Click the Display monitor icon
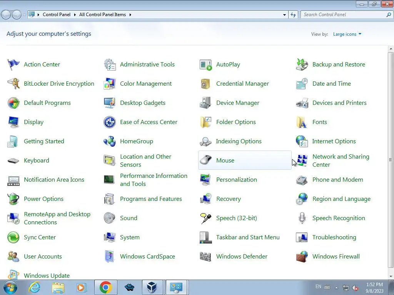Viewport: 394px width, 295px height. click(13, 122)
